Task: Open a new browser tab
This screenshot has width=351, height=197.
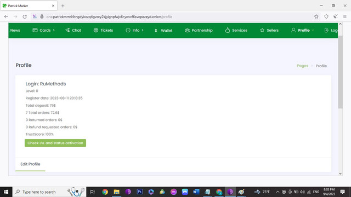Action: click(x=63, y=6)
